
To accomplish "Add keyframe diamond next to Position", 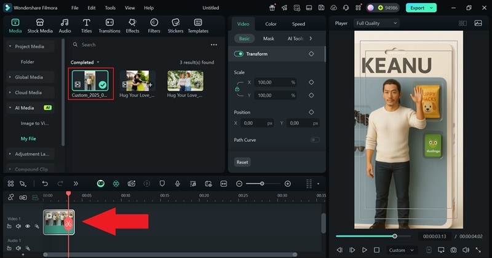I will tap(311, 112).
